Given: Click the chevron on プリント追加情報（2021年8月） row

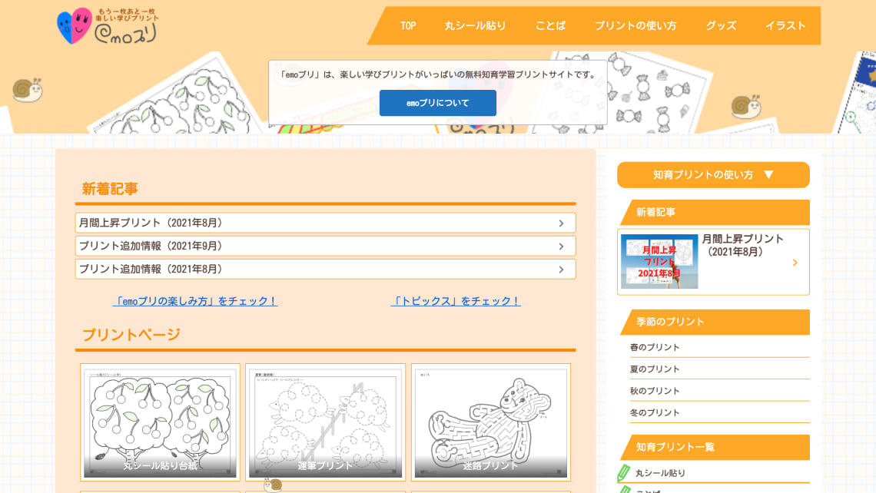Looking at the screenshot, I should click(x=562, y=270).
